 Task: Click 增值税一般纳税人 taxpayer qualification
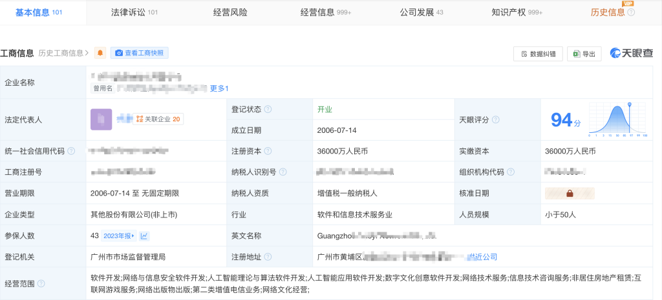[347, 194]
